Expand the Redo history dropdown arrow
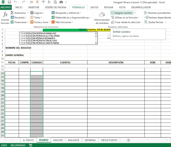The height and width of the screenshot is (147, 171). point(26,2)
